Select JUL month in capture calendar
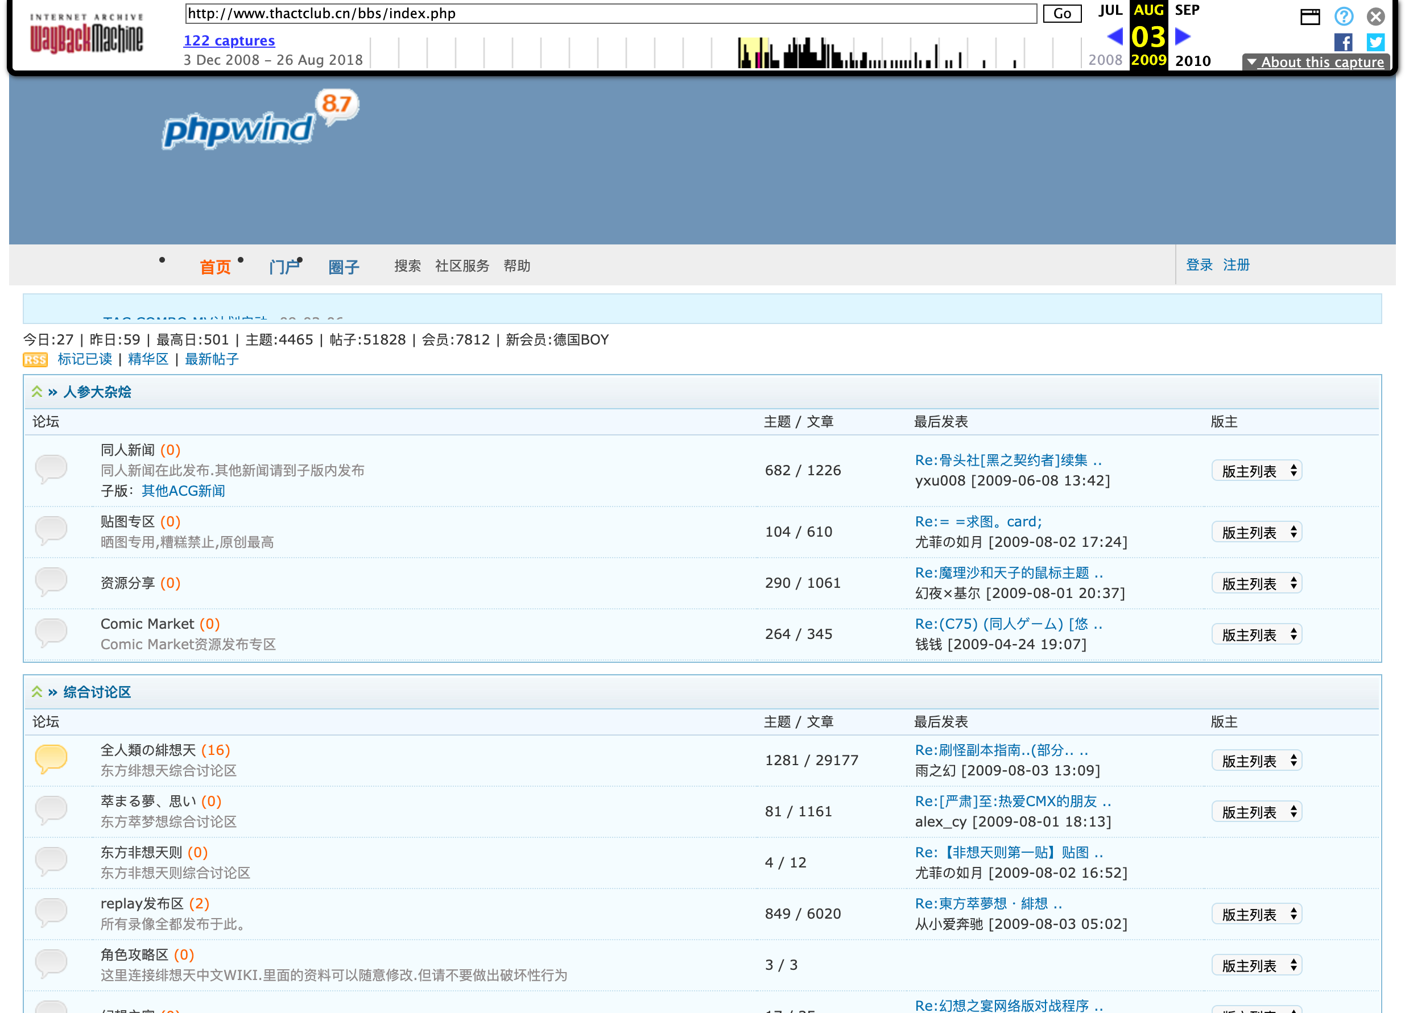 [x=1110, y=10]
